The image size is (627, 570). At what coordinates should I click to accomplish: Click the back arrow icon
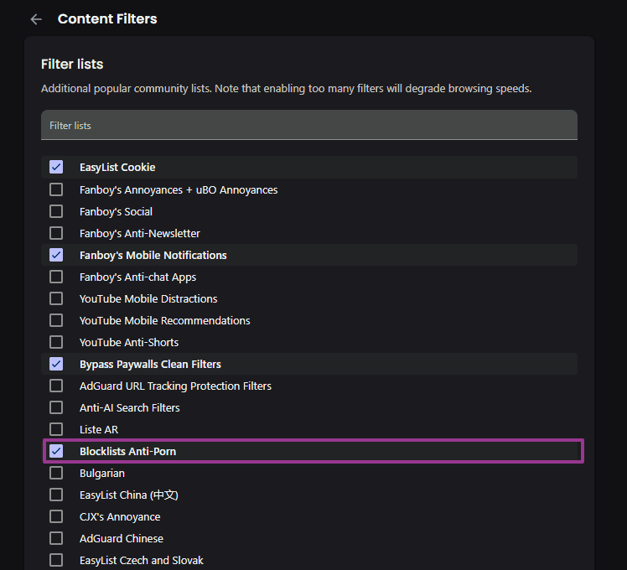pos(36,18)
